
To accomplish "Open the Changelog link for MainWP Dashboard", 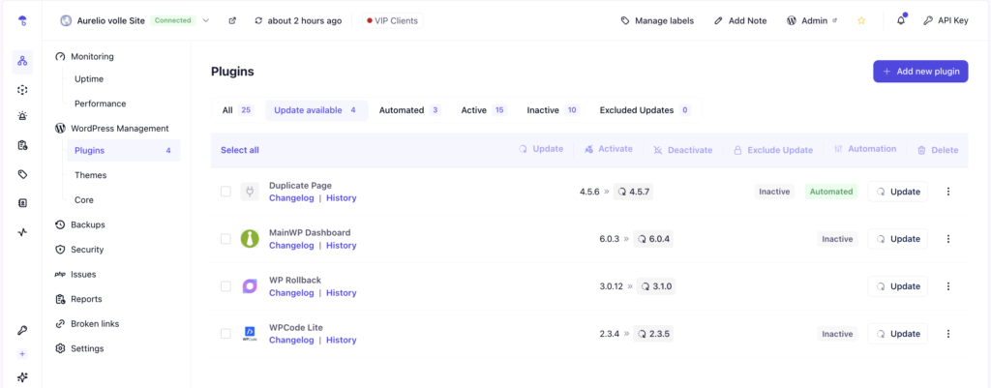I will (x=291, y=246).
